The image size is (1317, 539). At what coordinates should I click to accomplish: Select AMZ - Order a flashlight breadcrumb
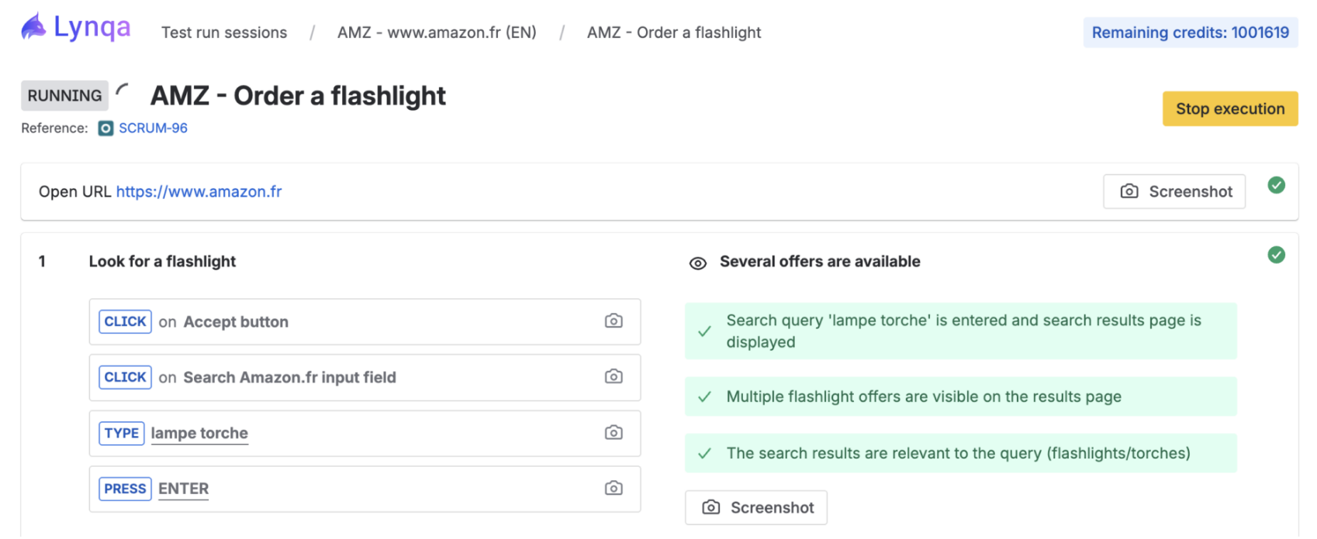tap(674, 33)
